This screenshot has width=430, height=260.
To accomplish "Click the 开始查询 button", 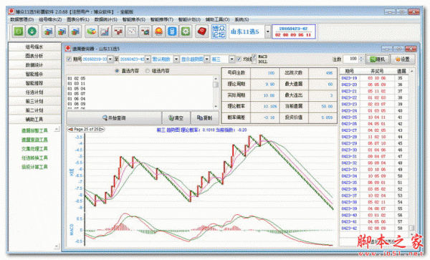I will 114,118.
